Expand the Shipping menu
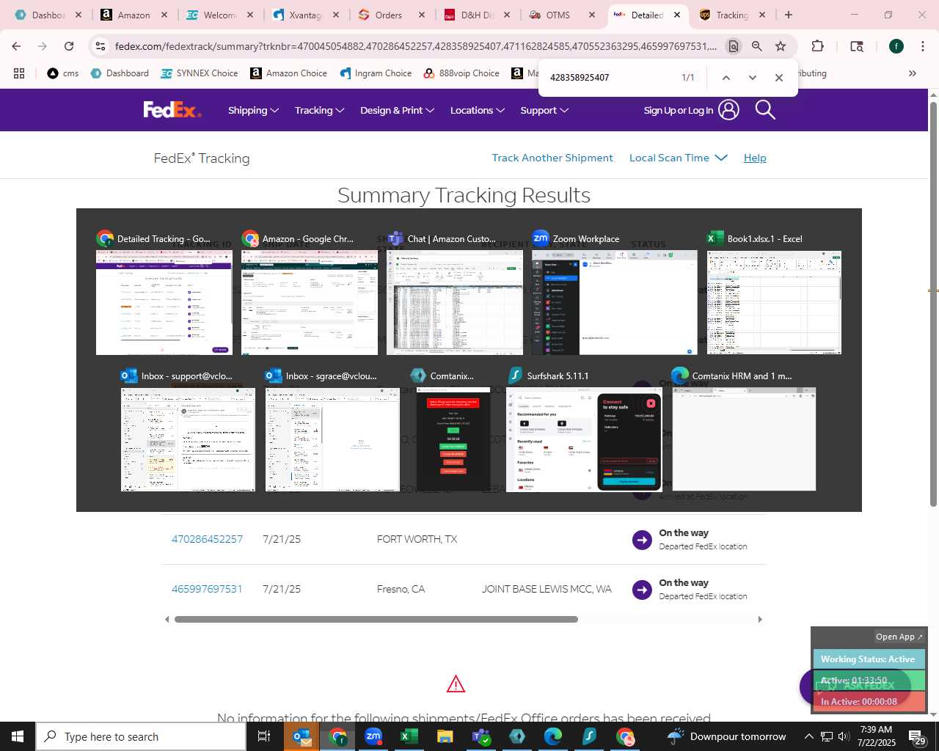Screen dimensions: 939x751 coord(253,110)
